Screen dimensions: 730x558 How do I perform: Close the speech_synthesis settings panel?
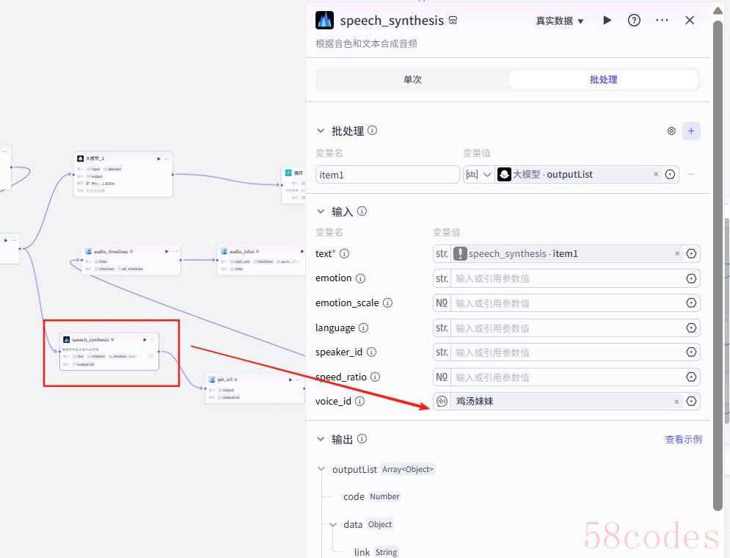(690, 20)
